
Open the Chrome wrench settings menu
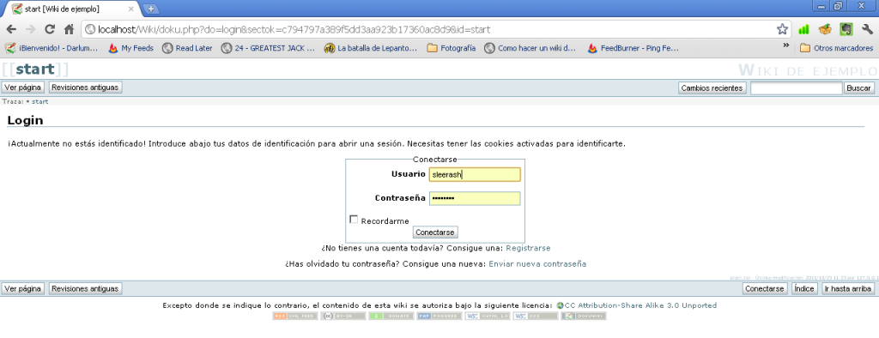coord(867,29)
